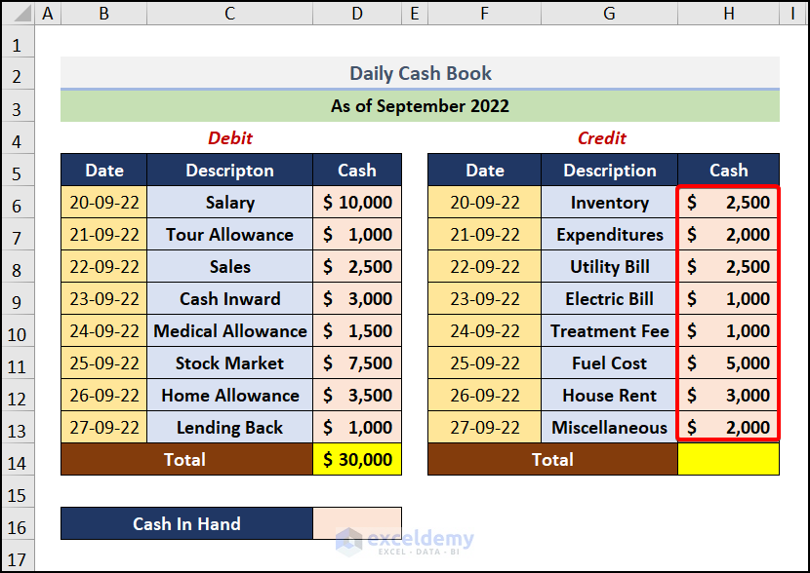Select the Descripton header in Debit table
This screenshot has width=810, height=573.
coord(230,171)
